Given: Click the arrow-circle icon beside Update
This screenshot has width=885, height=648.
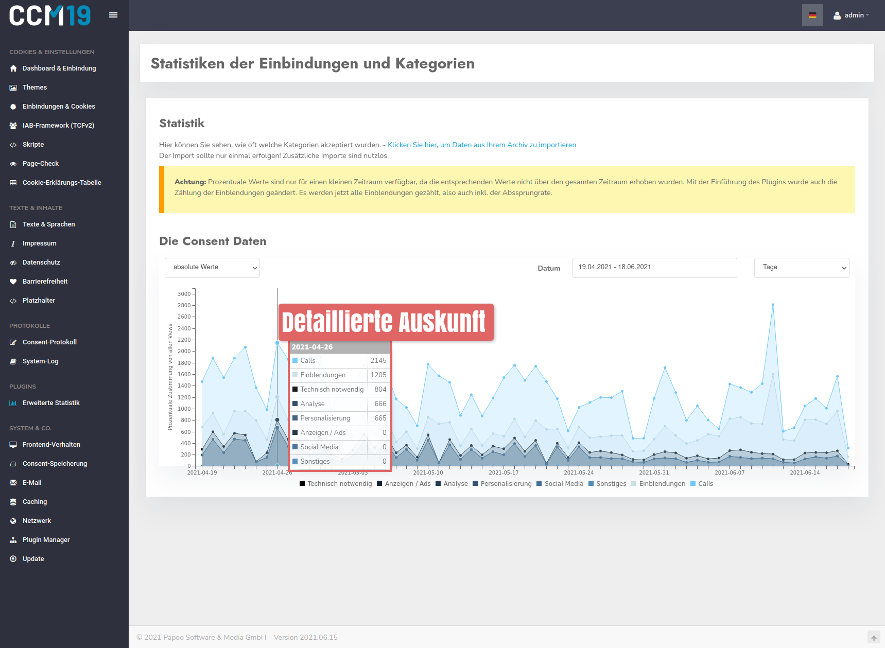Looking at the screenshot, I should click(x=13, y=559).
